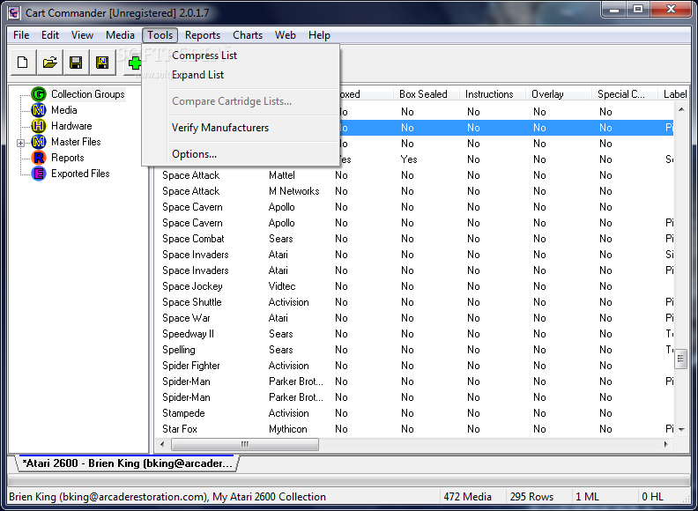Select the Stampede row
This screenshot has width=698, height=511.
click(414, 413)
